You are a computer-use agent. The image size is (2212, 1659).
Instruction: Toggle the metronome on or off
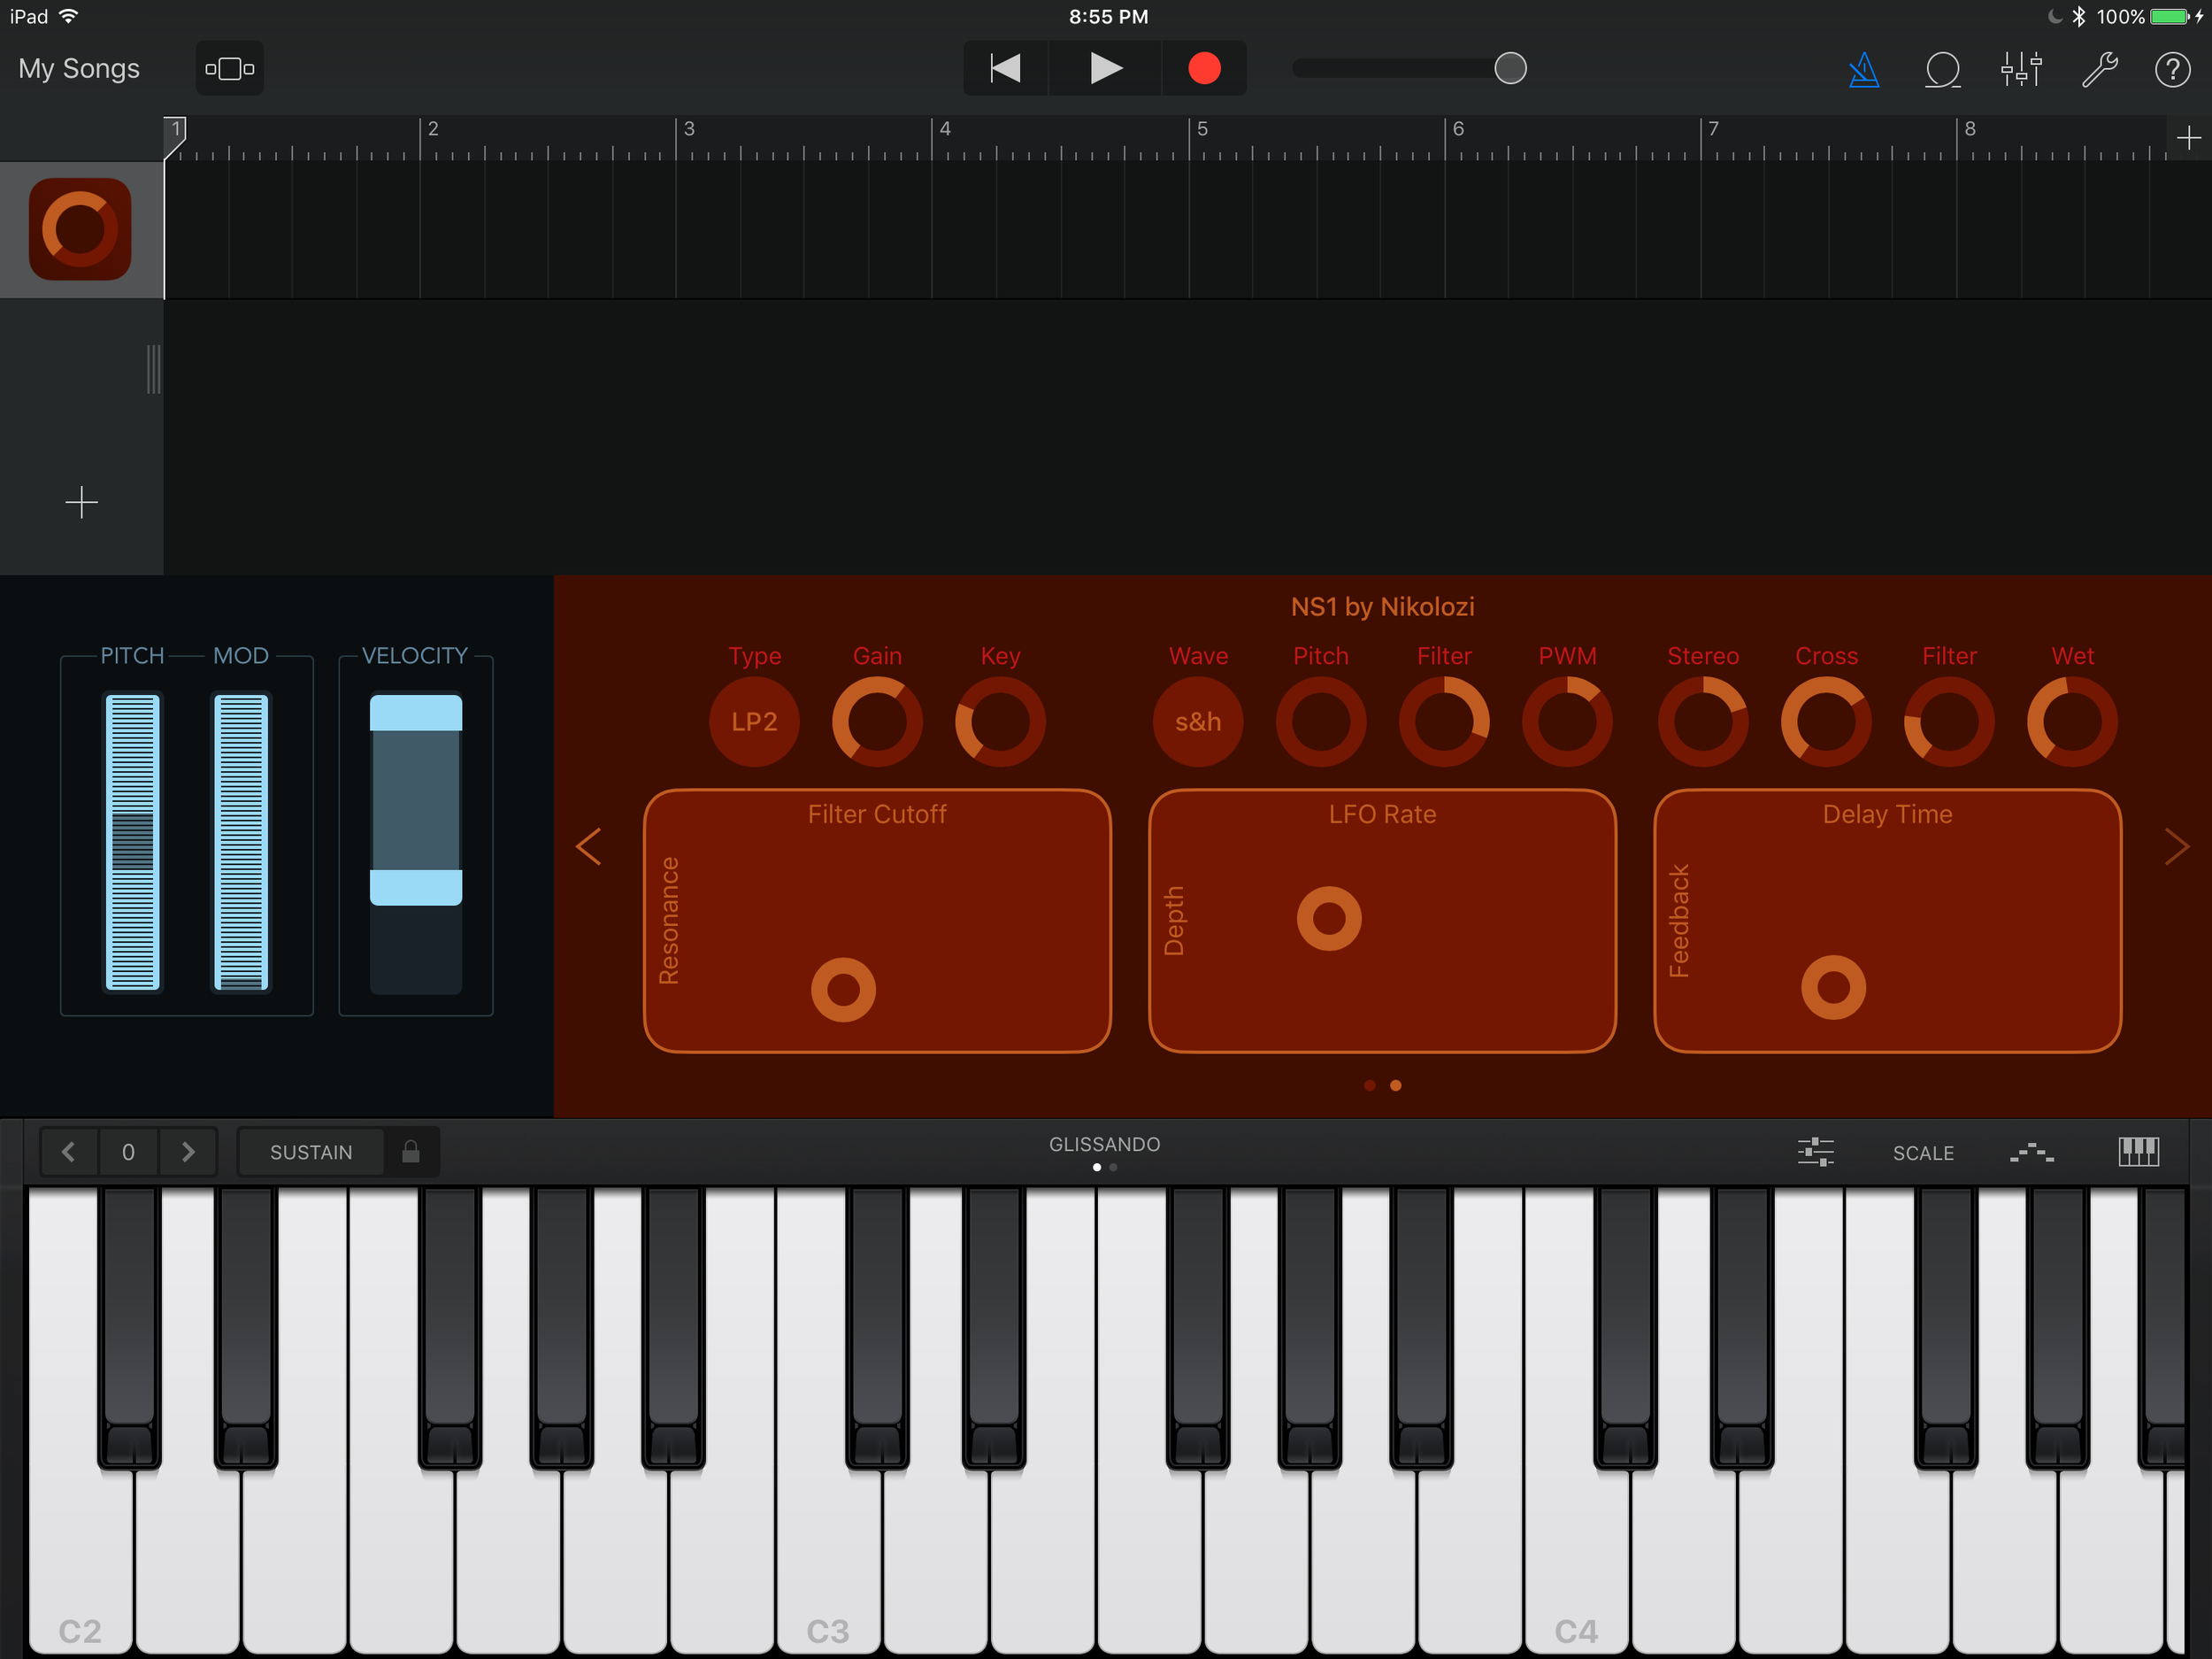point(1864,69)
